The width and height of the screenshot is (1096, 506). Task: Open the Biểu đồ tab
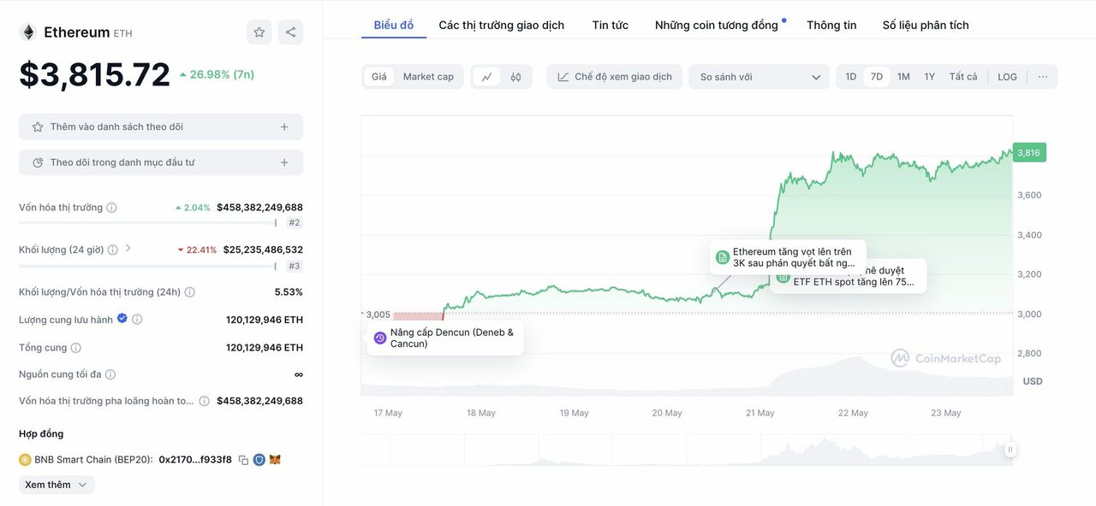[x=394, y=25]
